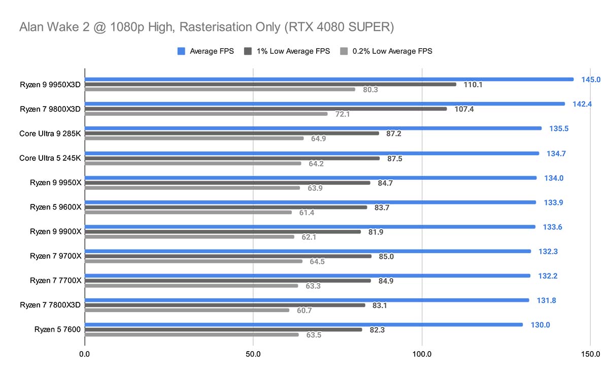
Task: Click the 0.0 x-axis label
Action: click(85, 353)
